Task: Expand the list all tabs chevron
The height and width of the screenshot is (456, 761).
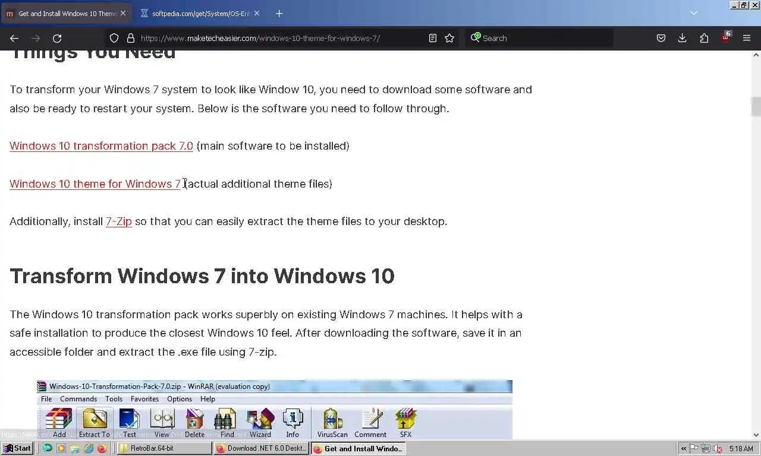Action: (x=693, y=13)
